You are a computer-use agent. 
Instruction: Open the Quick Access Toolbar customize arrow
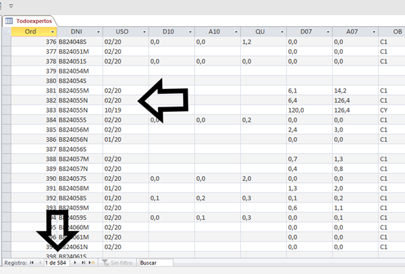[x=11, y=5]
